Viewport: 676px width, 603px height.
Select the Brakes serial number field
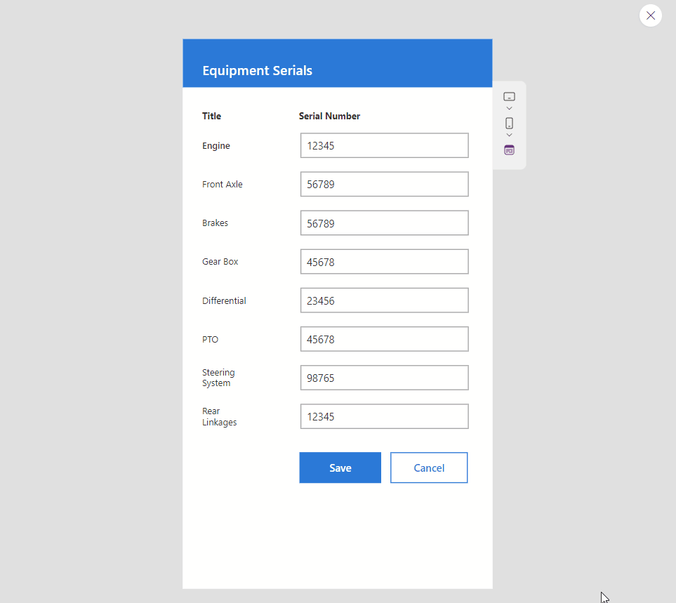pyautogui.click(x=384, y=223)
